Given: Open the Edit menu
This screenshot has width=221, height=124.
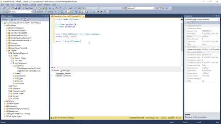Looking at the screenshot, I should coord(7,5).
